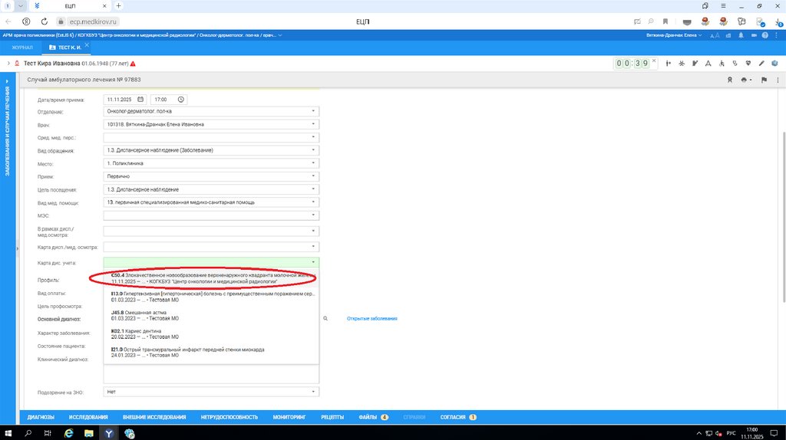Open user menu Вяткина-Дранчак Елена
This screenshot has width=786, height=440.
point(674,35)
